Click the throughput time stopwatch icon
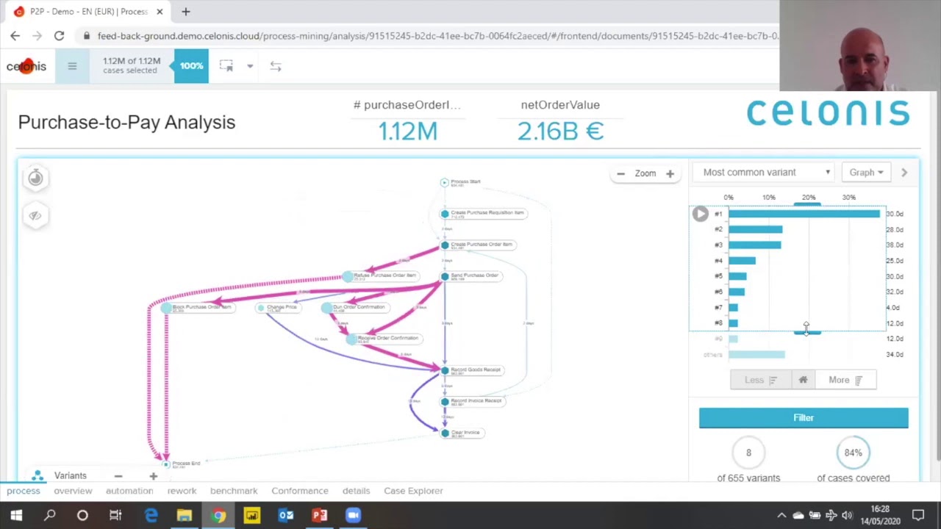 35,178
